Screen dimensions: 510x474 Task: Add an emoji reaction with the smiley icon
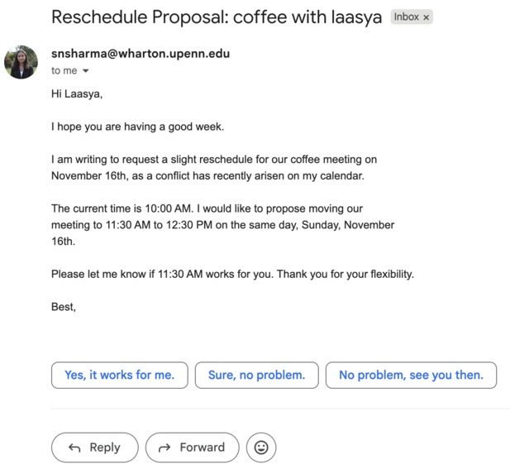click(x=261, y=448)
